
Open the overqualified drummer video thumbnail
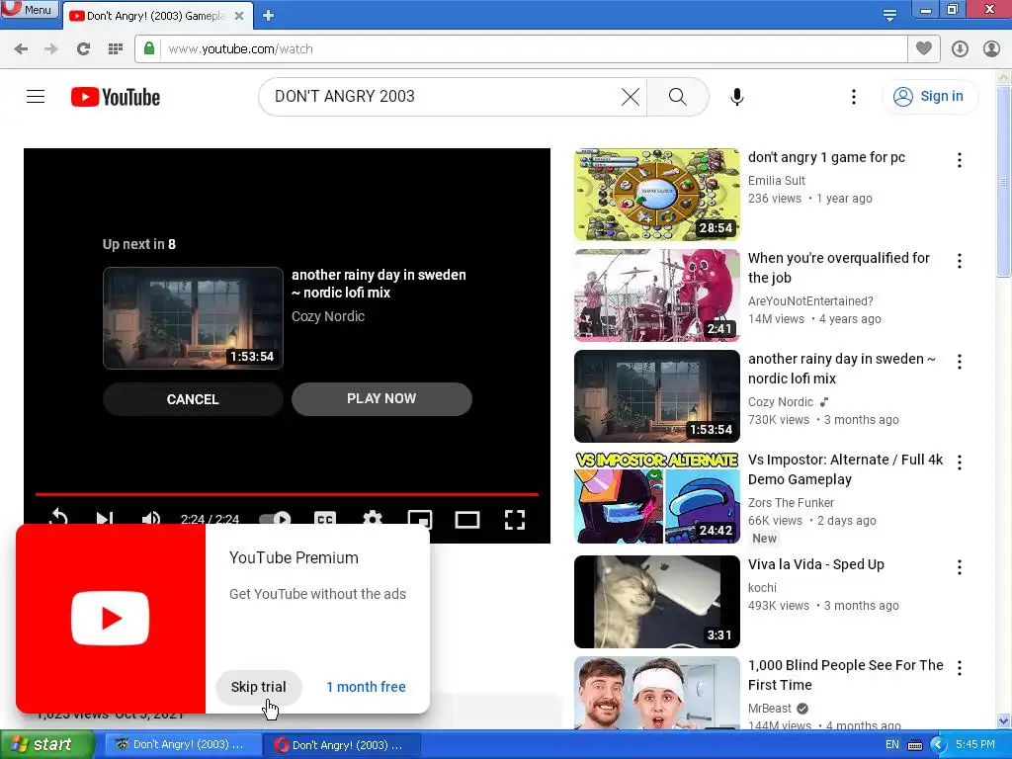pos(657,295)
